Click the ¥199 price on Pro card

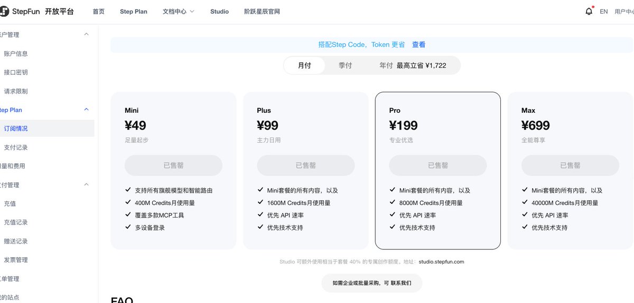tap(404, 125)
